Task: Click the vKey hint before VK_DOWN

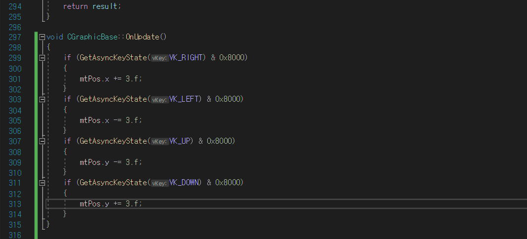Action: click(159, 183)
